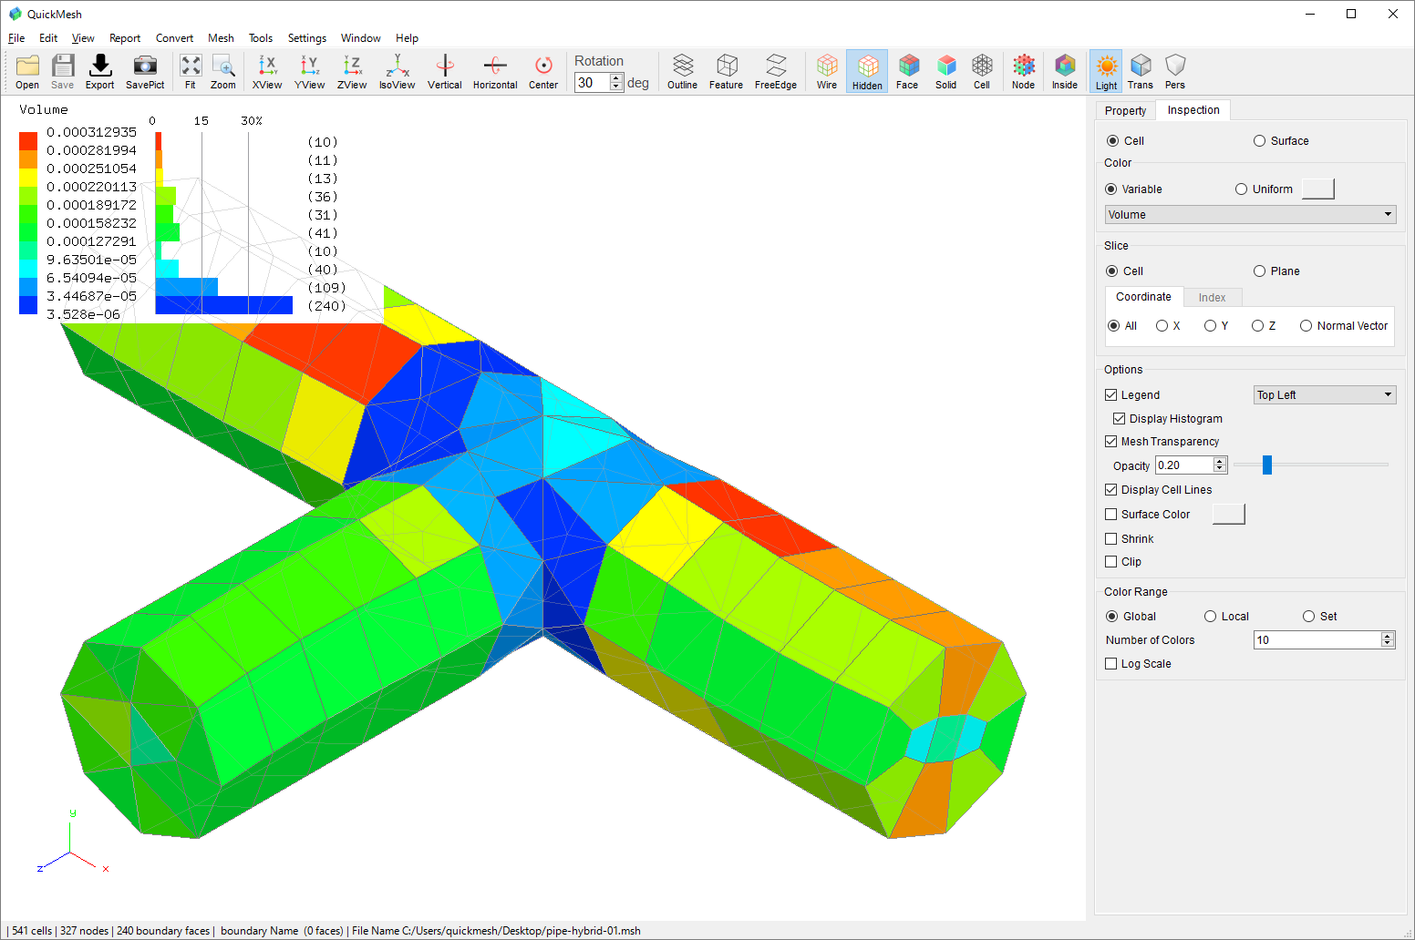Image resolution: width=1415 pixels, height=940 pixels.
Task: Enable the Clip checkbox
Action: click(x=1110, y=562)
